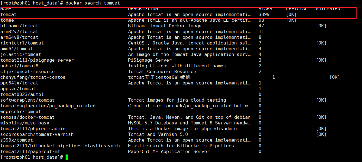Click 'An image of the Tomcat Java' description
362x162 pixels.
(189, 54)
